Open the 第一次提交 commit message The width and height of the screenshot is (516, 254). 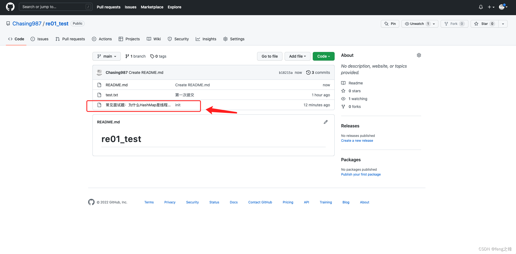(x=185, y=95)
